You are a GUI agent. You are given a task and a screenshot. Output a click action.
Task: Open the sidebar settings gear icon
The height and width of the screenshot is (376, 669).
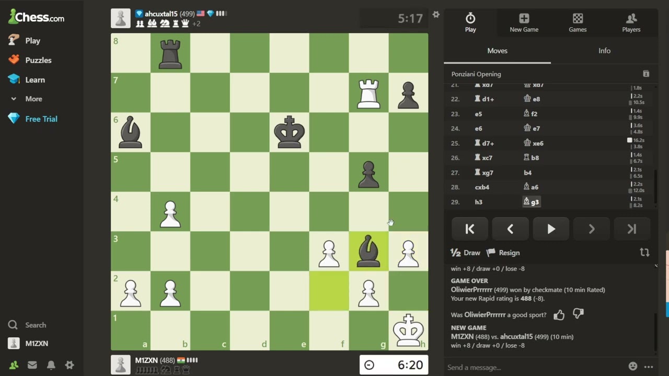click(69, 365)
